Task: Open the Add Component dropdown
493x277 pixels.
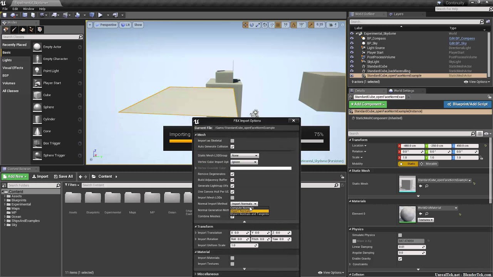Action: coord(367,104)
